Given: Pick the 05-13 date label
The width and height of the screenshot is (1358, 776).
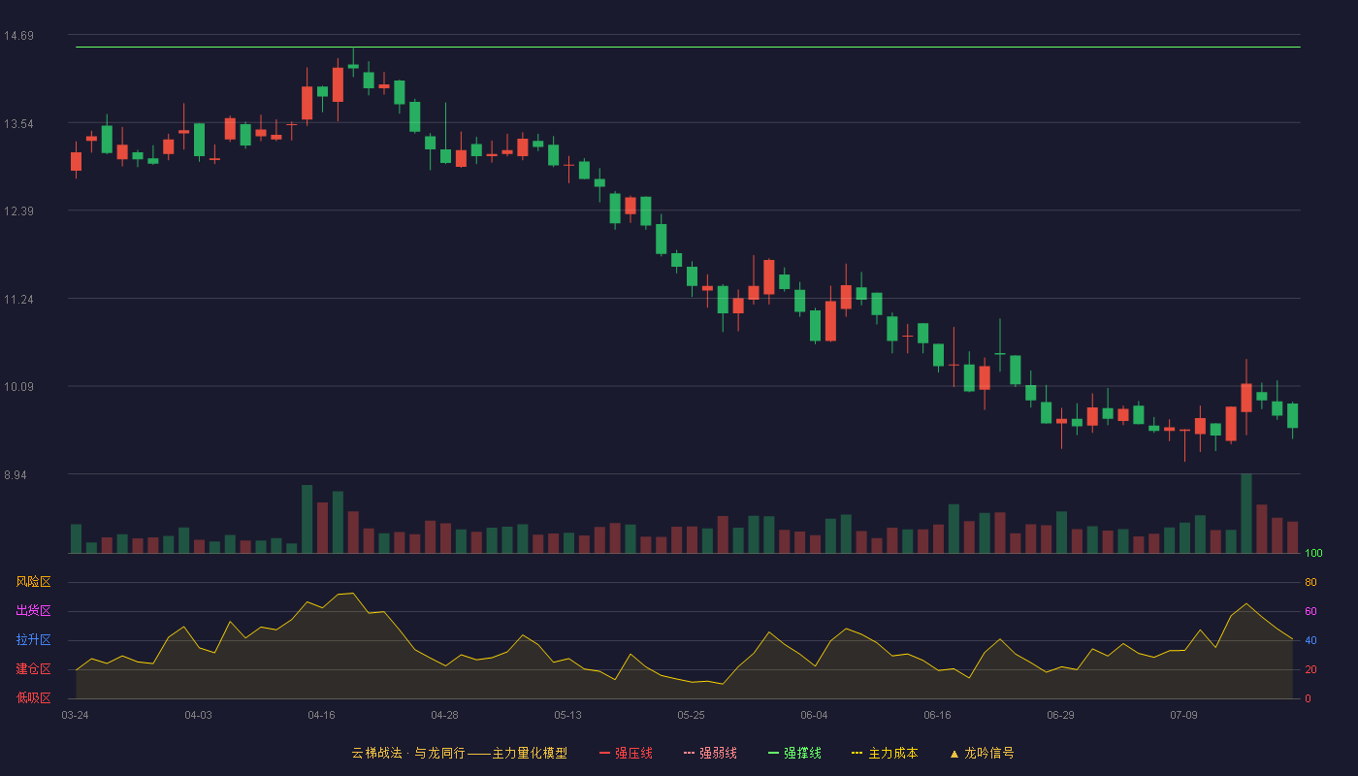Looking at the screenshot, I should click(567, 715).
